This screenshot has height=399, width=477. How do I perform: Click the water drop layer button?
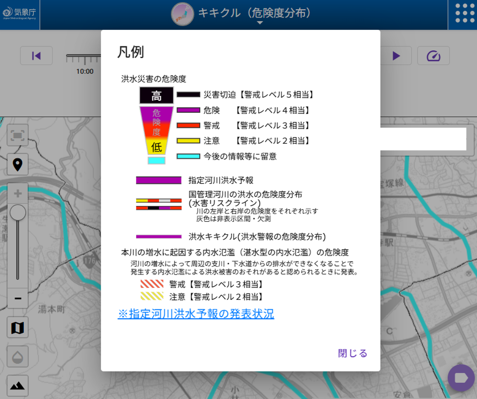[x=18, y=357]
